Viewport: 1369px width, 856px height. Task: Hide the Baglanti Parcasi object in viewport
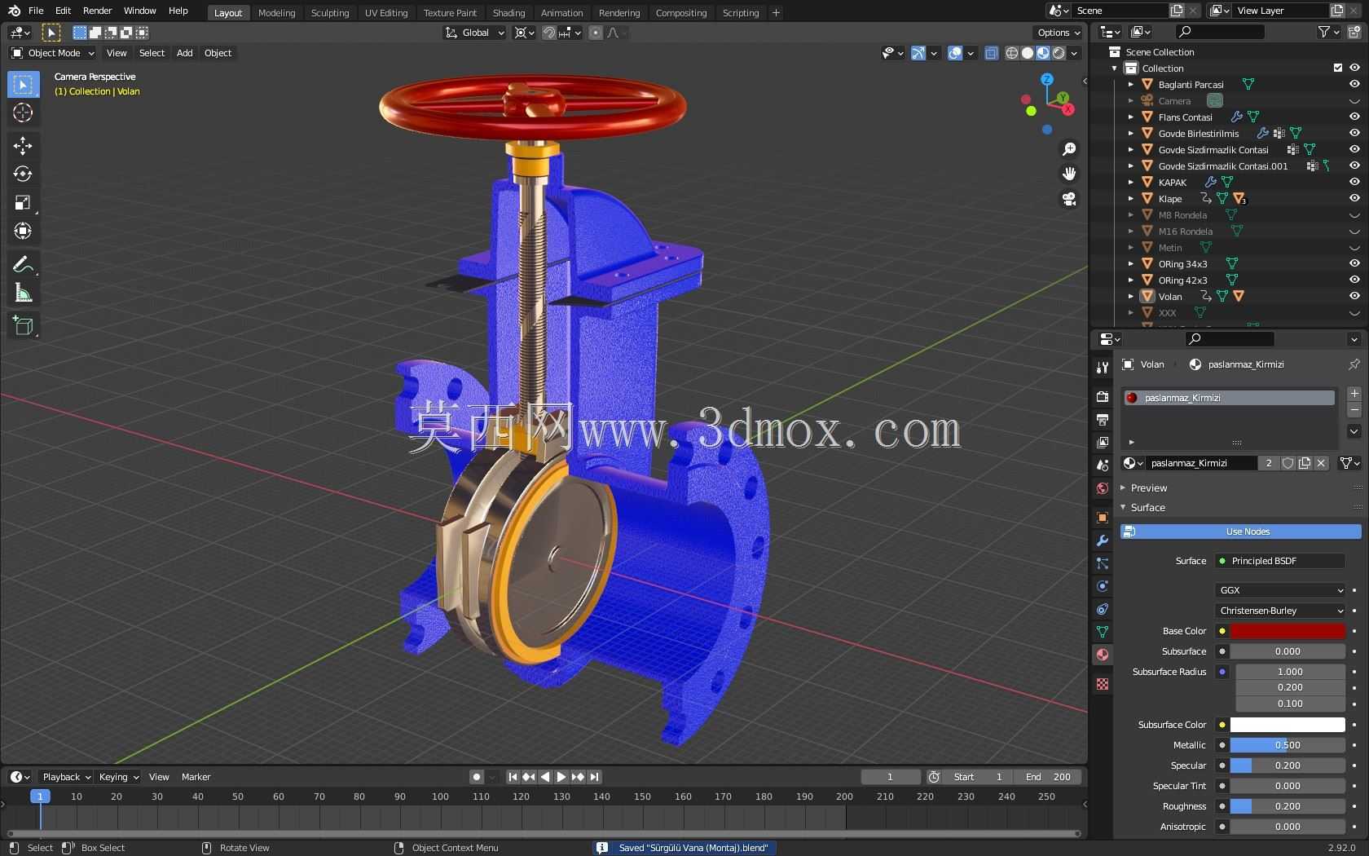1354,84
